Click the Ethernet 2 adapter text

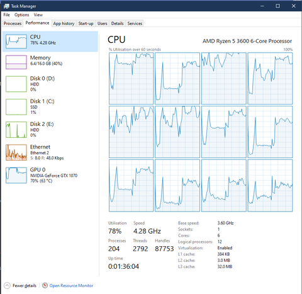pyautogui.click(x=40, y=153)
